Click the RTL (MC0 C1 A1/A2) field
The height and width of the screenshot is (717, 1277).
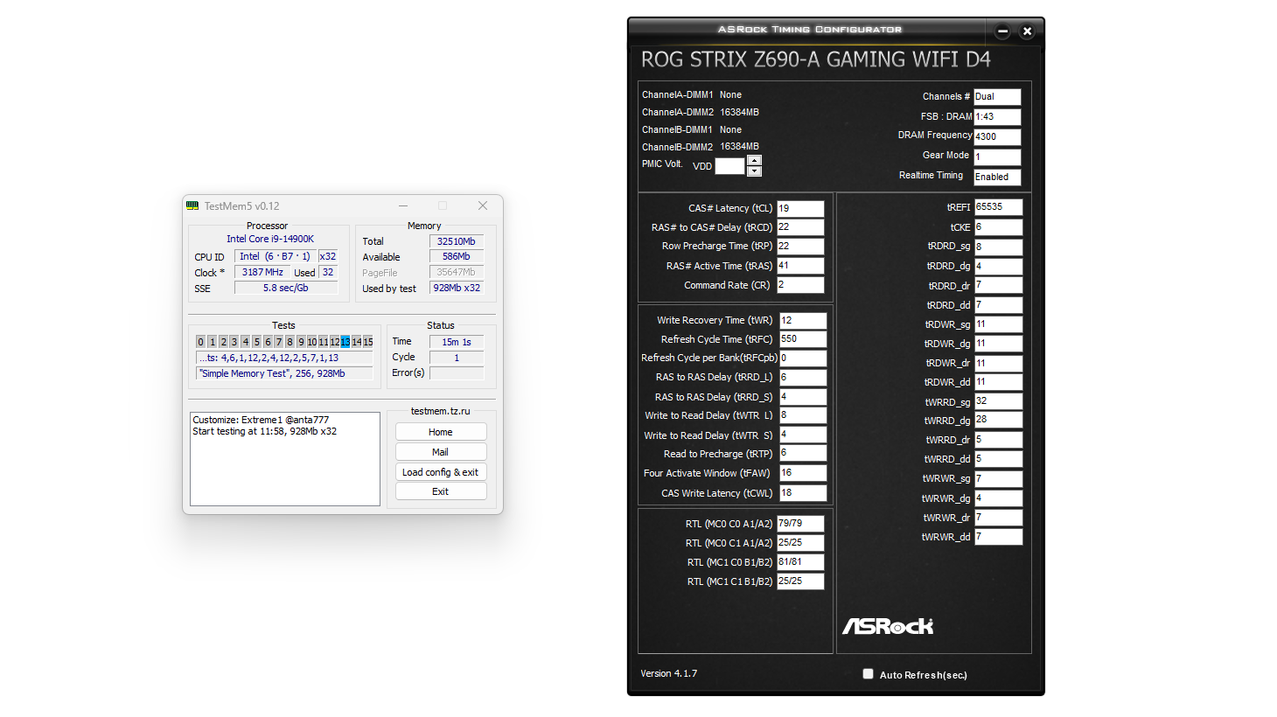click(800, 543)
